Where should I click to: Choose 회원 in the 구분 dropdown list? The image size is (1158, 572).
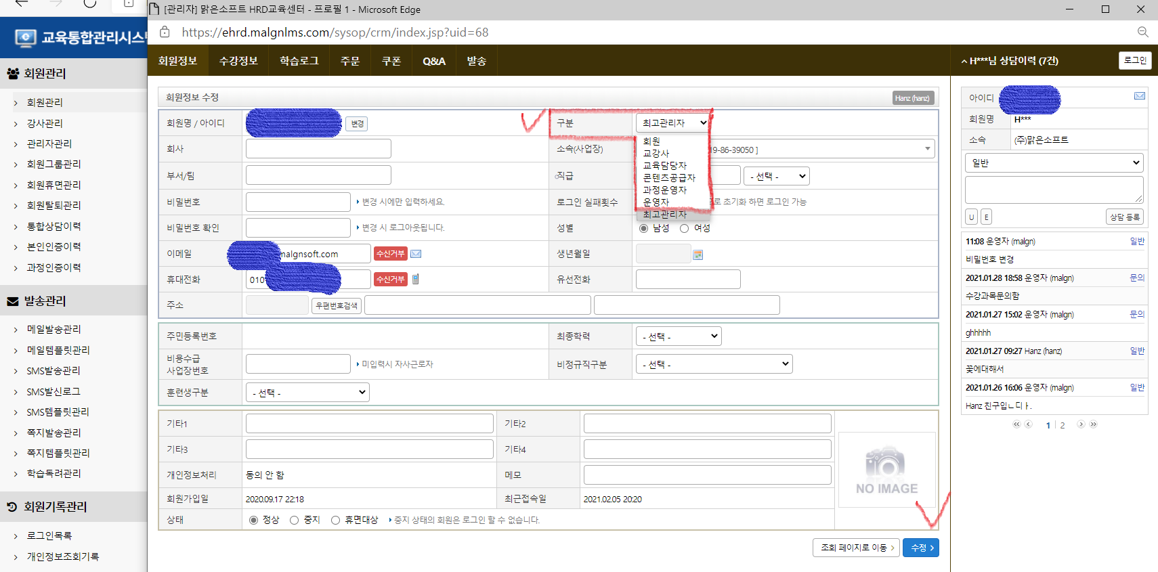click(x=652, y=141)
